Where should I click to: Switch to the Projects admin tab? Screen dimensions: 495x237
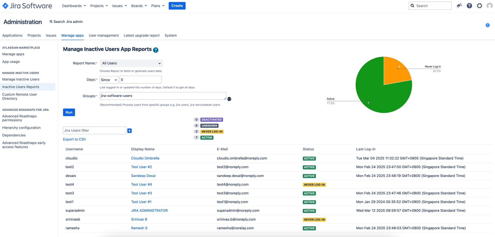point(34,35)
